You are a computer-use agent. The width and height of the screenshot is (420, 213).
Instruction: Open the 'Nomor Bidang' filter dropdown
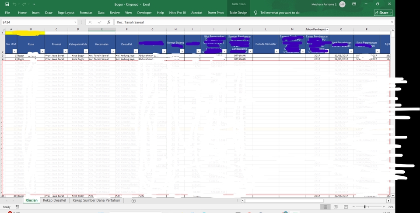click(x=182, y=51)
